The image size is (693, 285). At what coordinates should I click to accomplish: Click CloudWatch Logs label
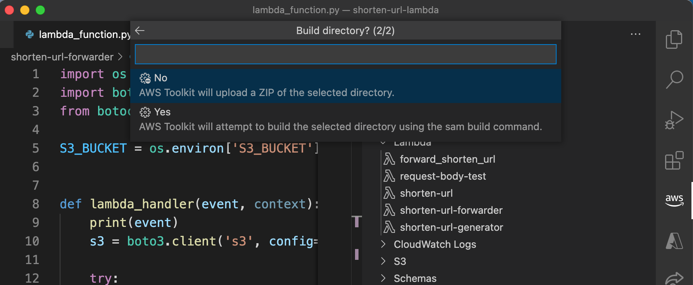pos(435,244)
